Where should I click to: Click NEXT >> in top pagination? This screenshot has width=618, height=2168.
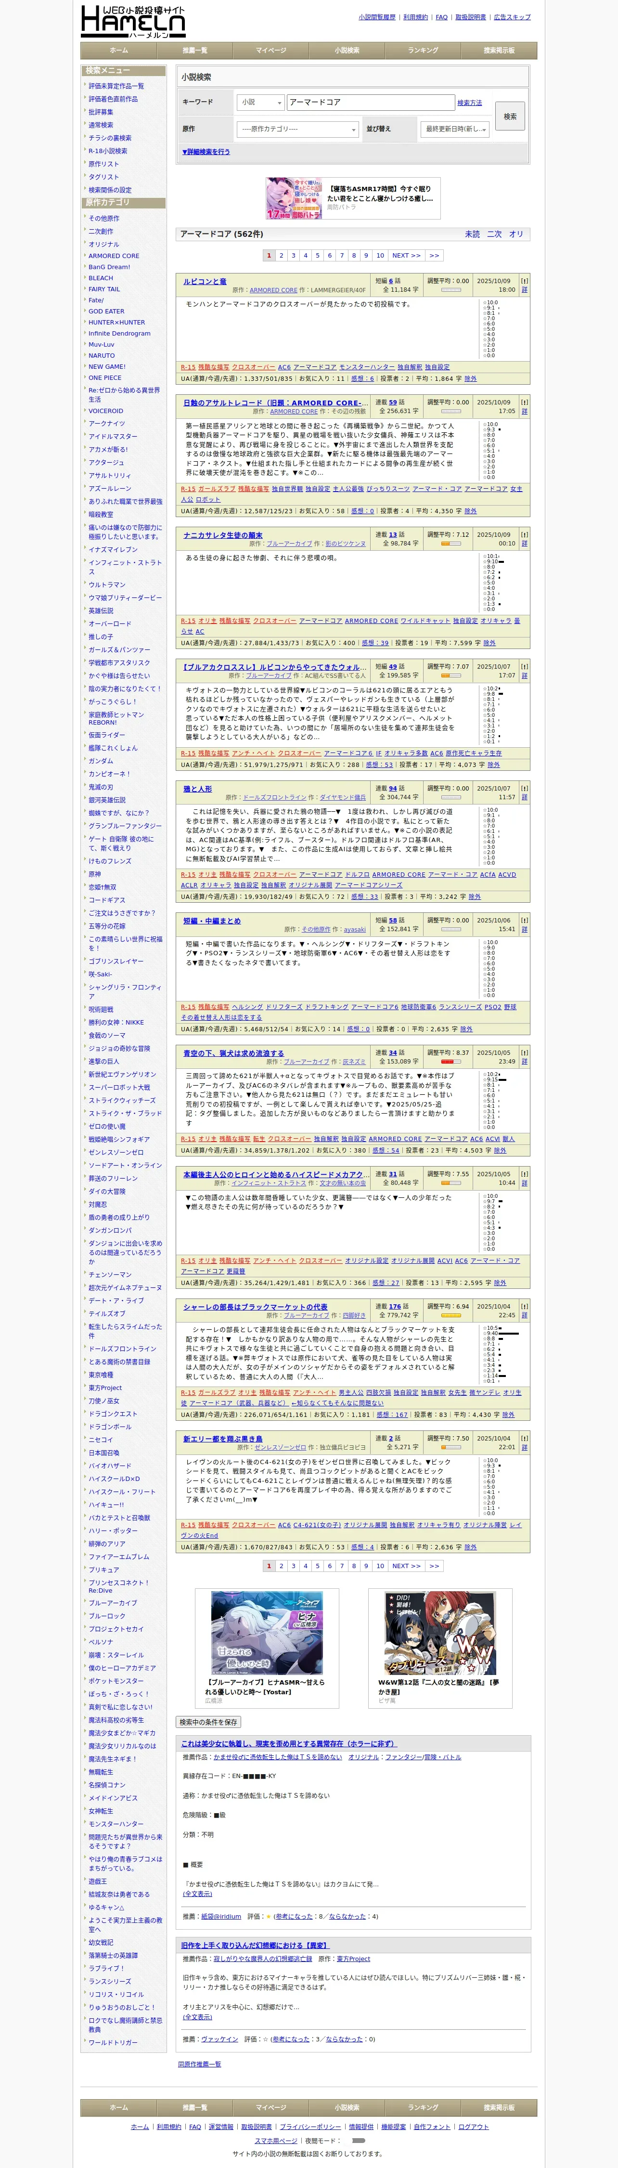pos(406,255)
